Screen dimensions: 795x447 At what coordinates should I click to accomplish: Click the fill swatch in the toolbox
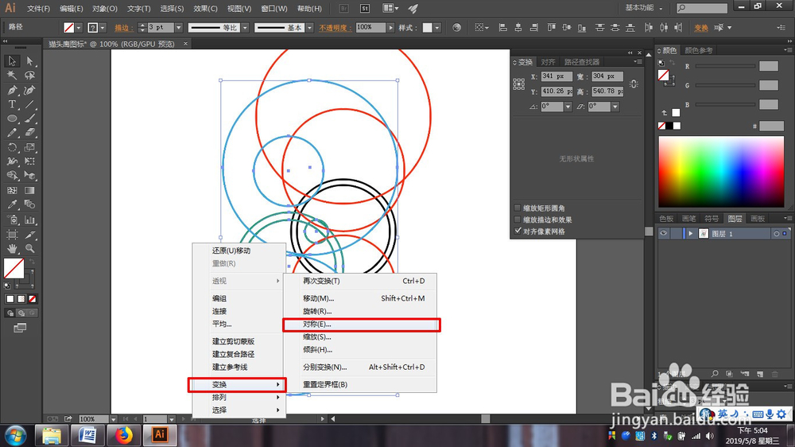[14, 268]
